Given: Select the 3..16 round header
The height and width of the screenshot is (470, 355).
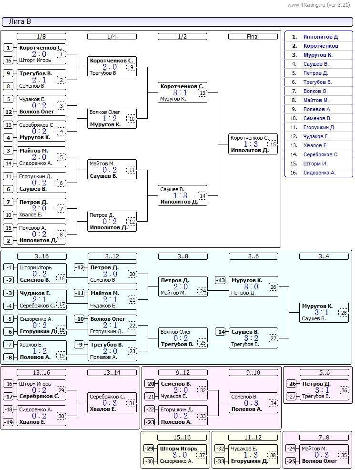Looking at the screenshot, I should (41, 256).
